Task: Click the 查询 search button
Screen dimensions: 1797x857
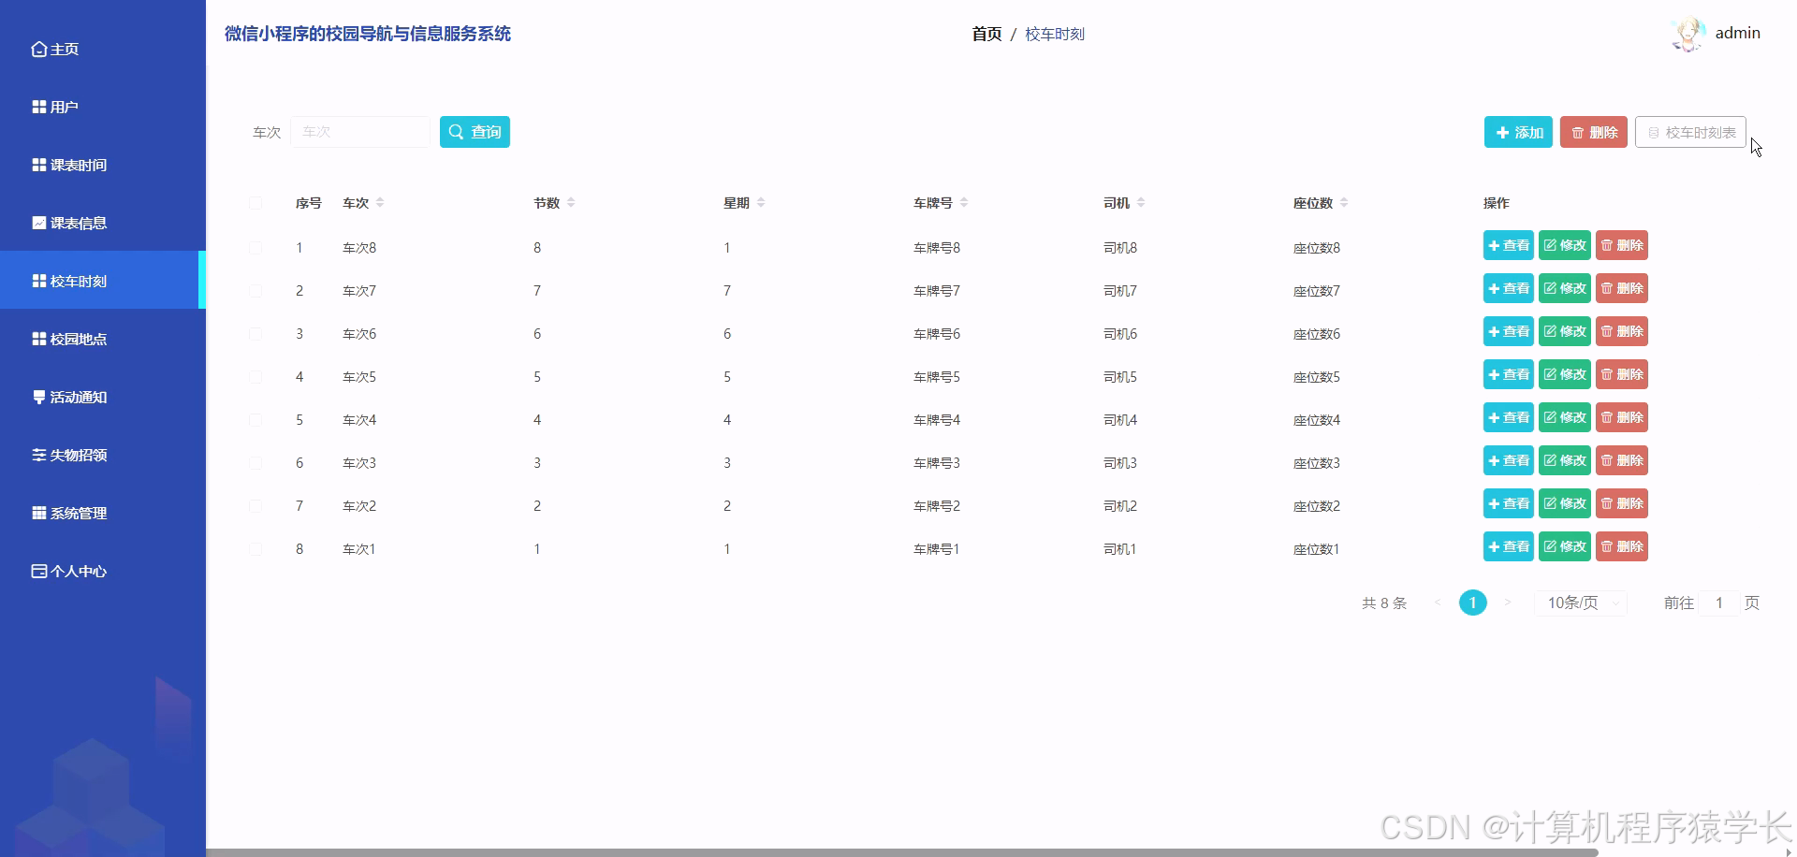Action: [x=475, y=132]
